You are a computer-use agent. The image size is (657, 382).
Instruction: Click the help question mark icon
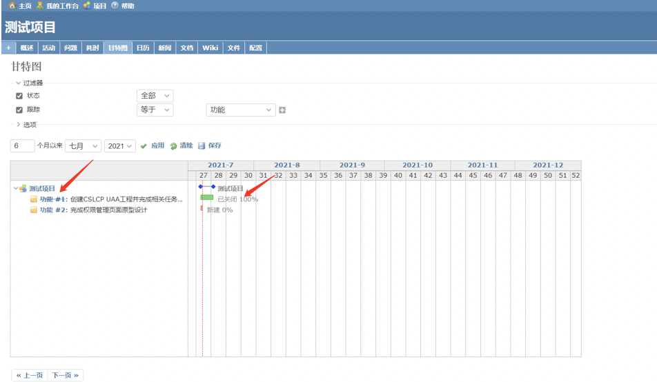115,6
